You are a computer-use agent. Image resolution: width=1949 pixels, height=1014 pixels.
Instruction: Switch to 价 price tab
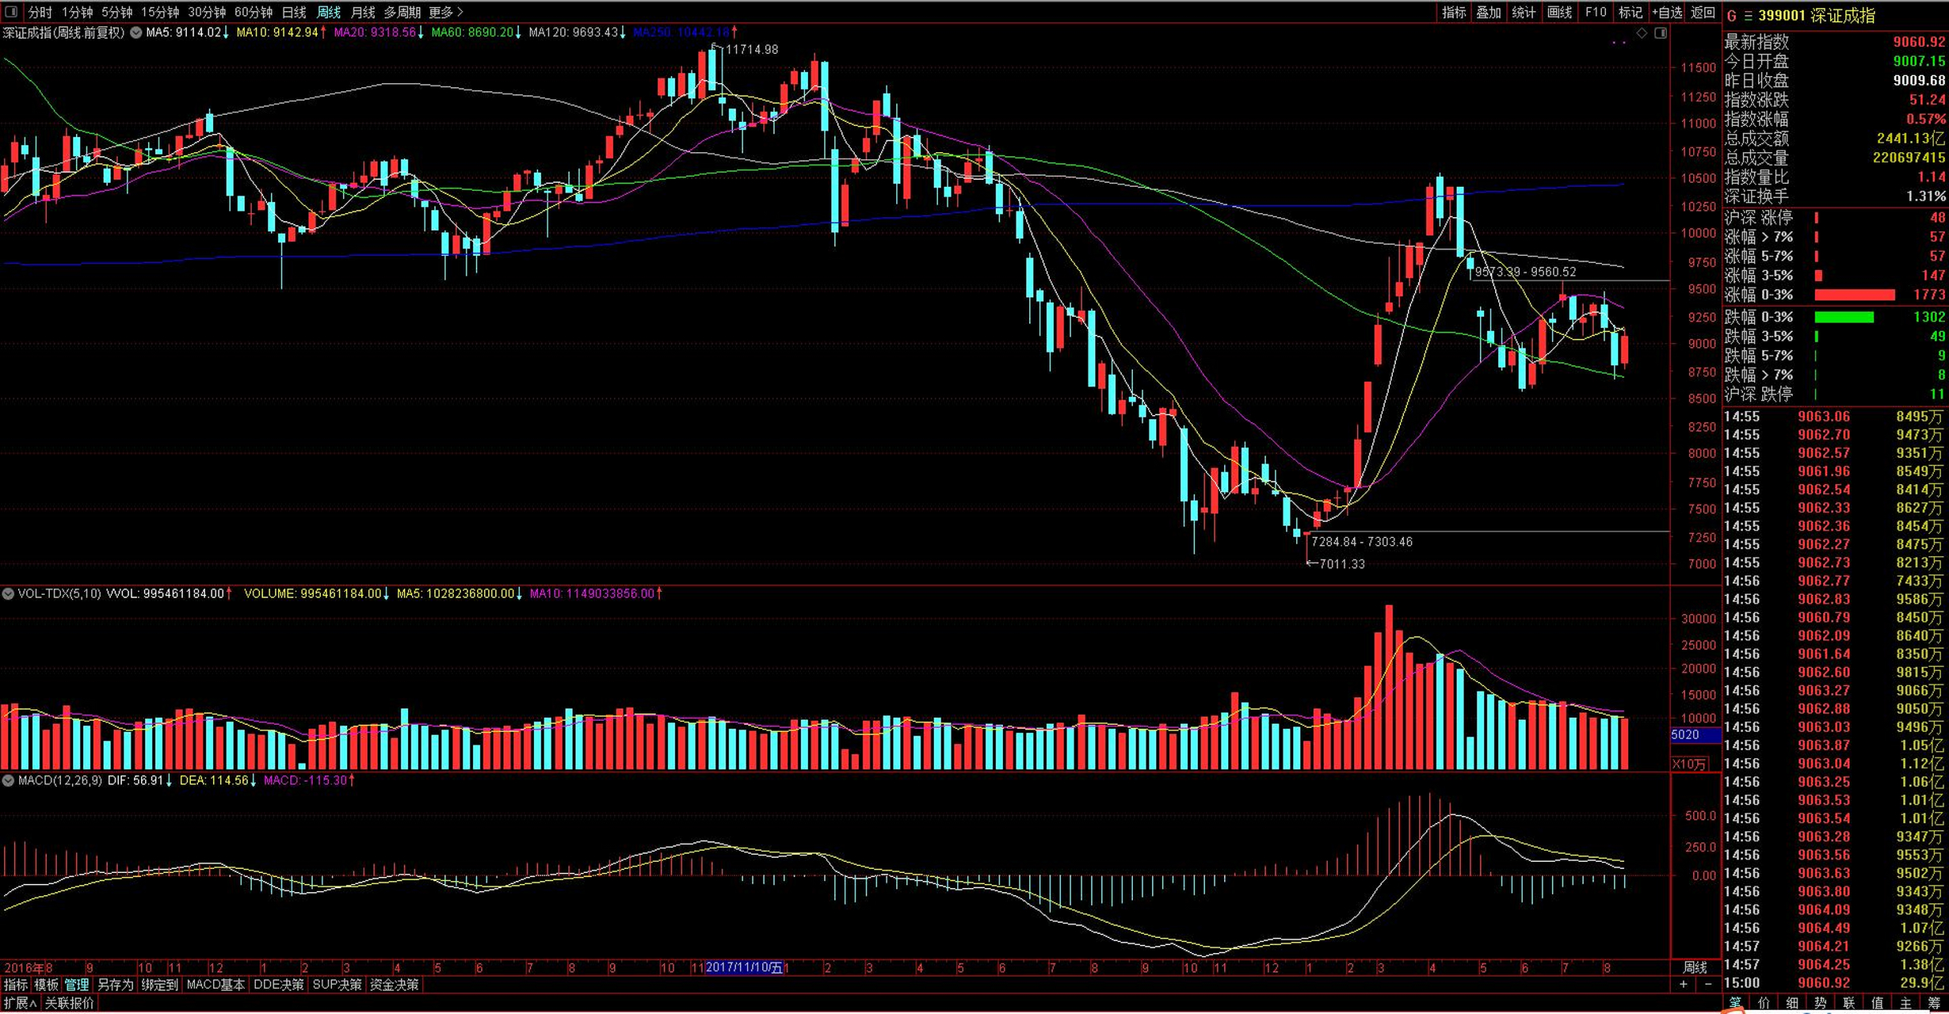coord(1764,1004)
